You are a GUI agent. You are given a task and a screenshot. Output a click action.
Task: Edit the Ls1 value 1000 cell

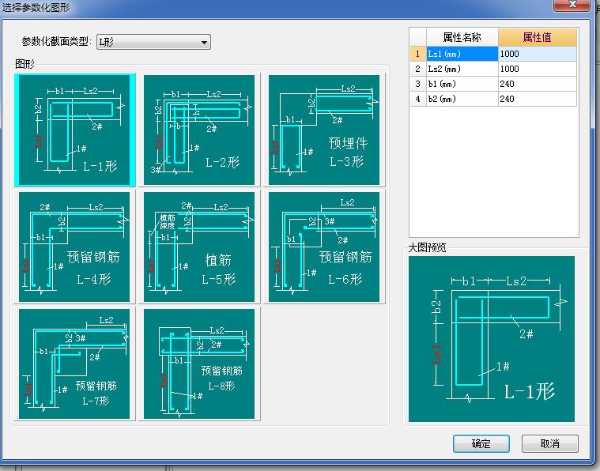coord(538,54)
